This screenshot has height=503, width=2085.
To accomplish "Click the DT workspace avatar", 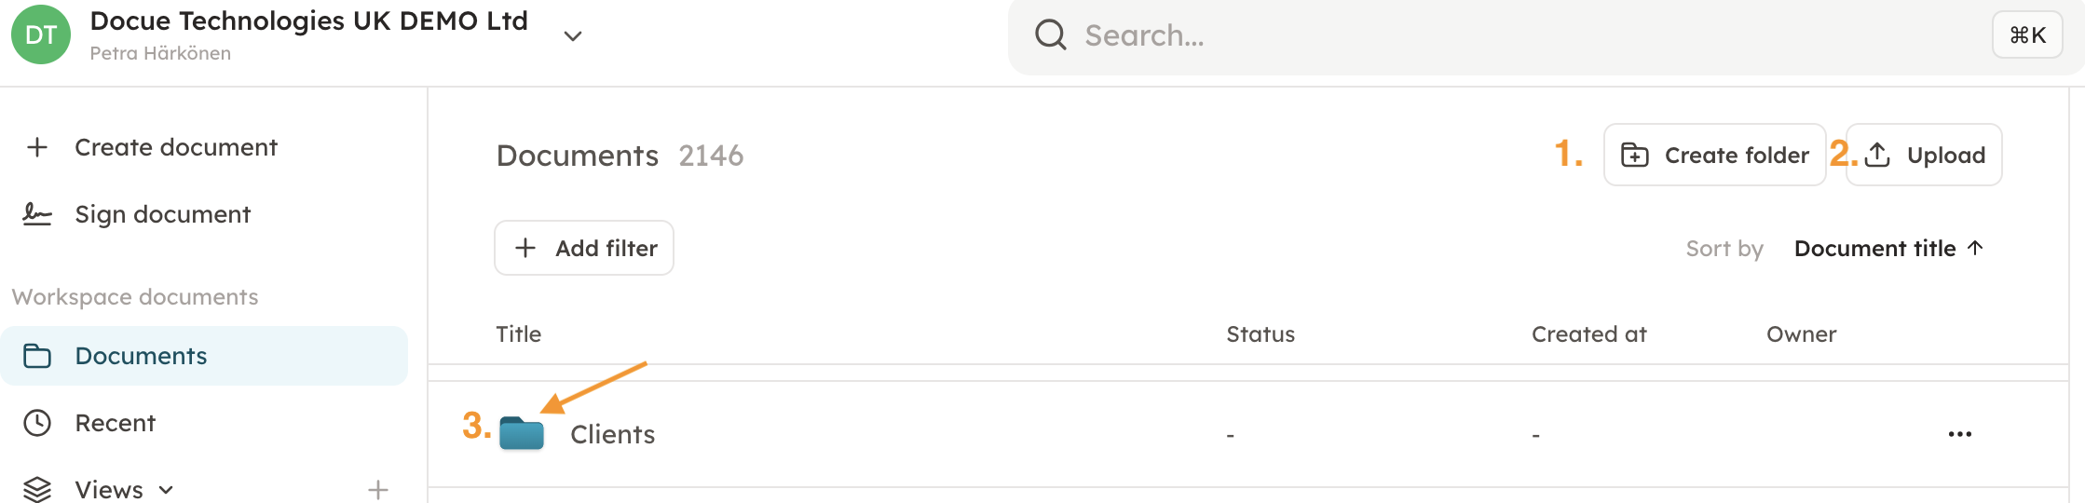I will coord(41,35).
